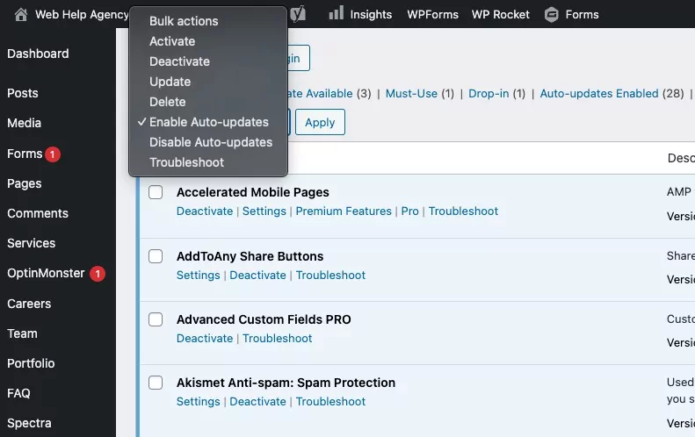
Task: Open Team in the sidebar
Action: click(22, 333)
